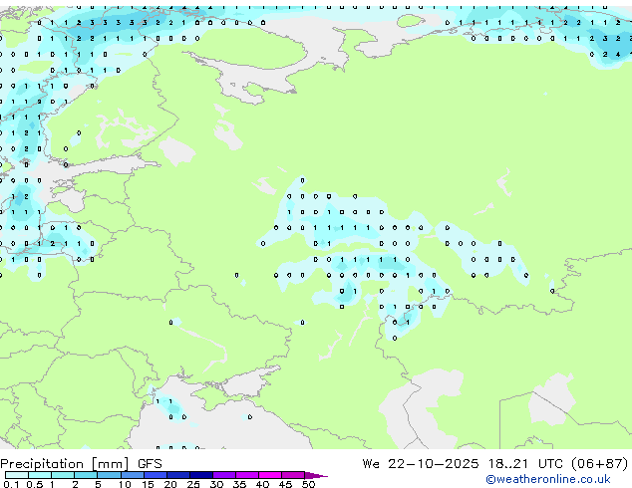Click the 30–35 mm purple legend swatch
The height and width of the screenshot is (488, 632).
point(223,475)
